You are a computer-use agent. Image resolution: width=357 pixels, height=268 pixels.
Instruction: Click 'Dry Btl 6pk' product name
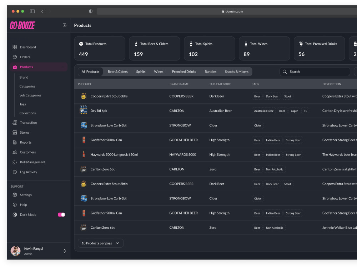(99, 111)
